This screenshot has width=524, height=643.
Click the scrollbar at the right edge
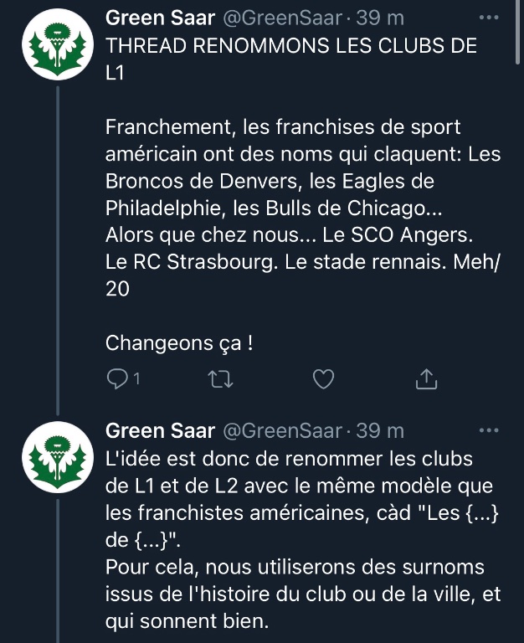click(518, 32)
